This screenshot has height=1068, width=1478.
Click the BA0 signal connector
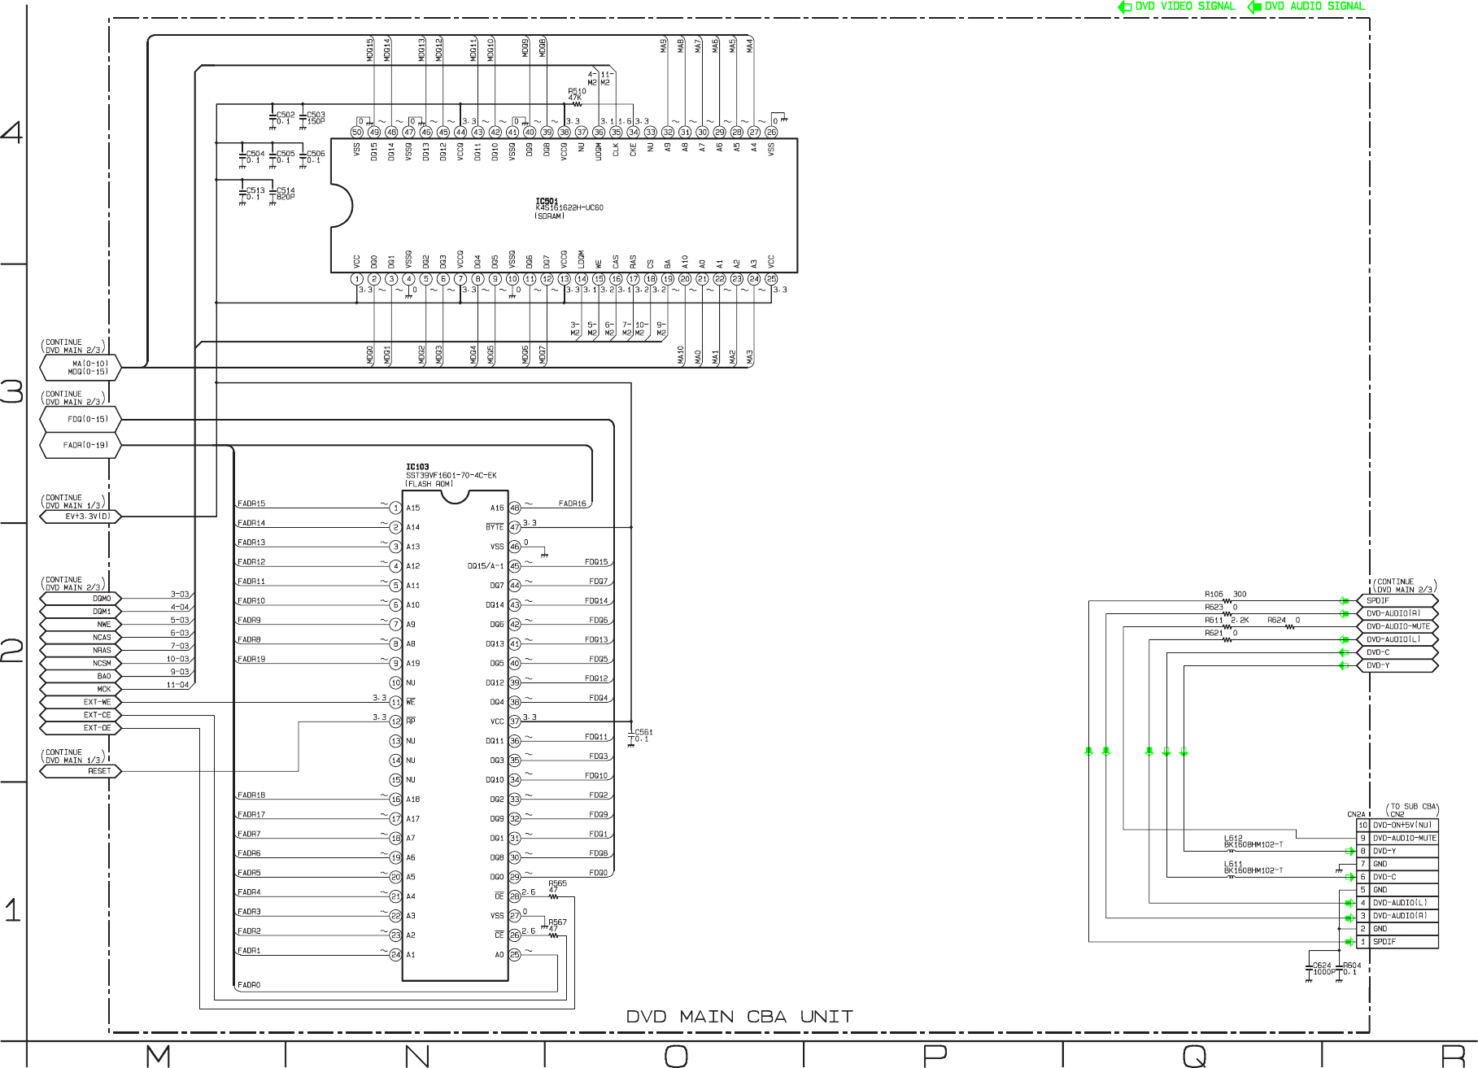[80, 676]
